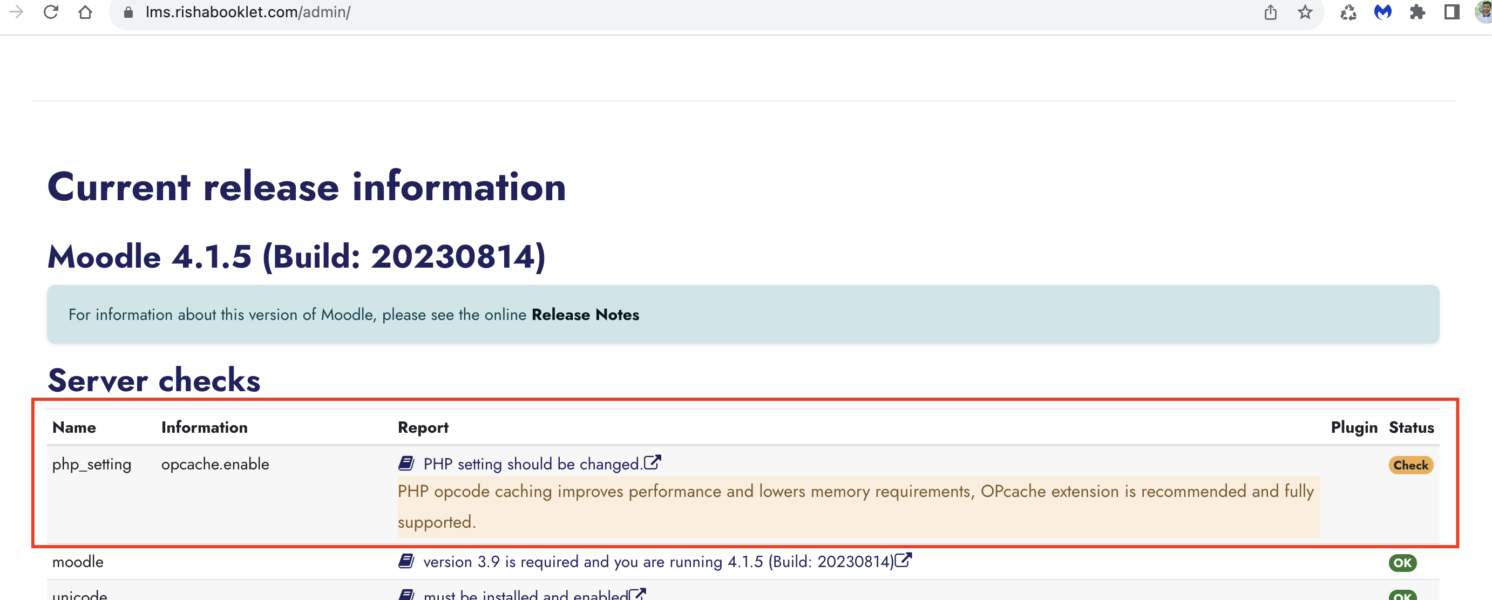The image size is (1492, 600).
Task: Click the book icon in the unicode row
Action: (x=406, y=594)
